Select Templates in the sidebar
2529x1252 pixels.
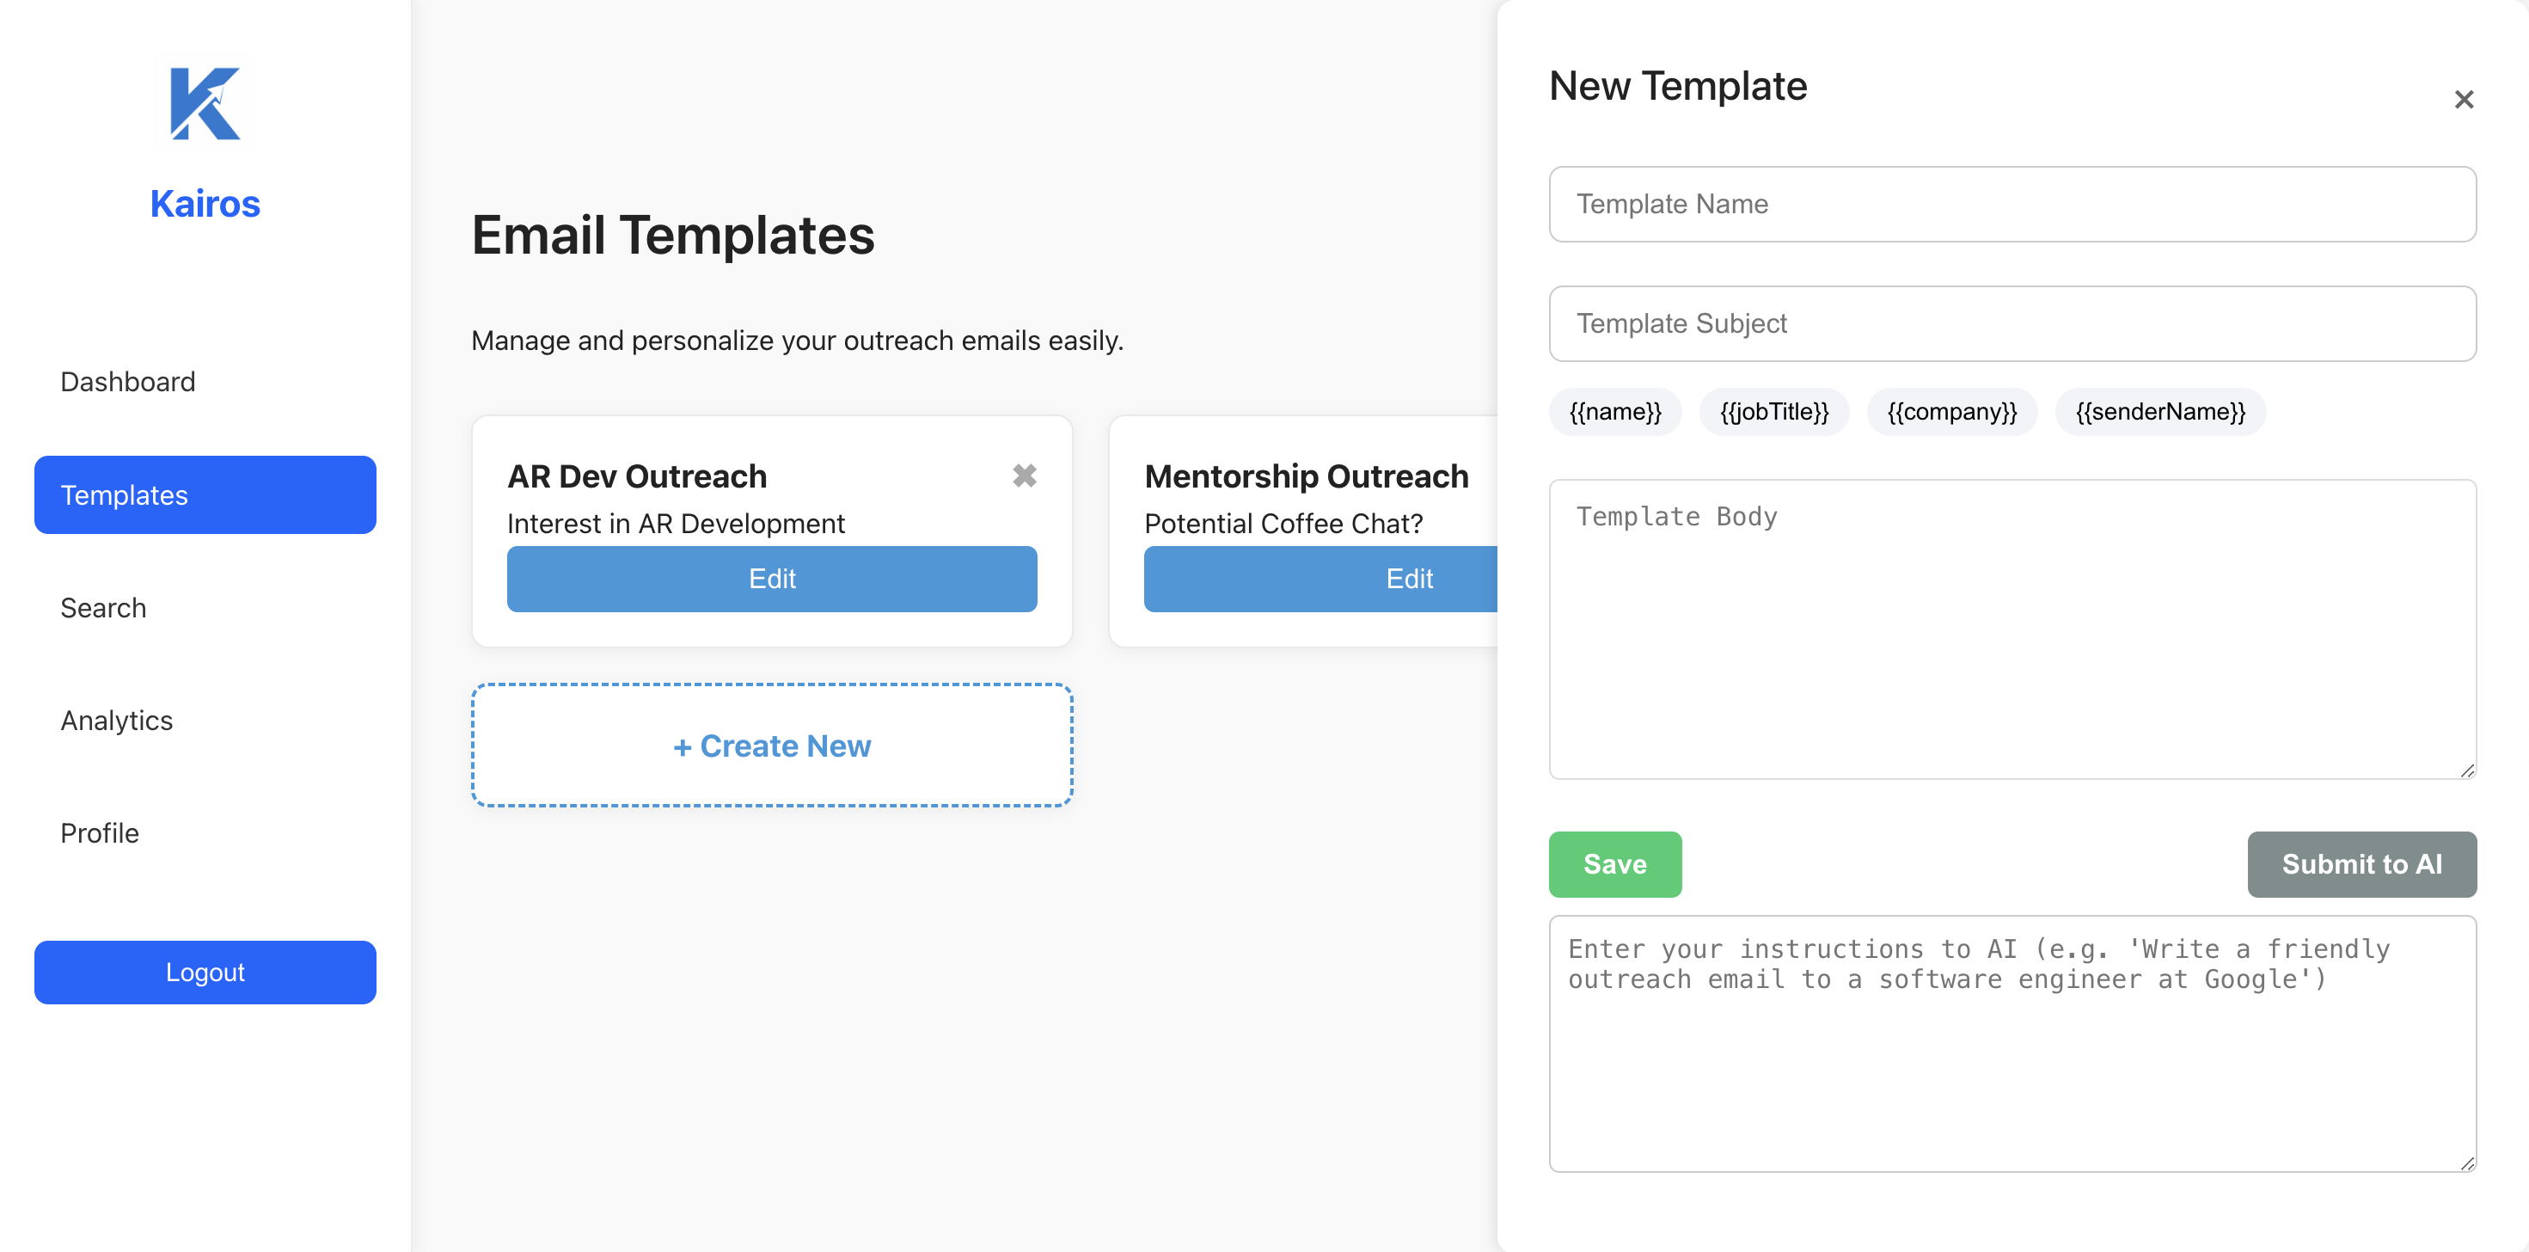[x=205, y=495]
